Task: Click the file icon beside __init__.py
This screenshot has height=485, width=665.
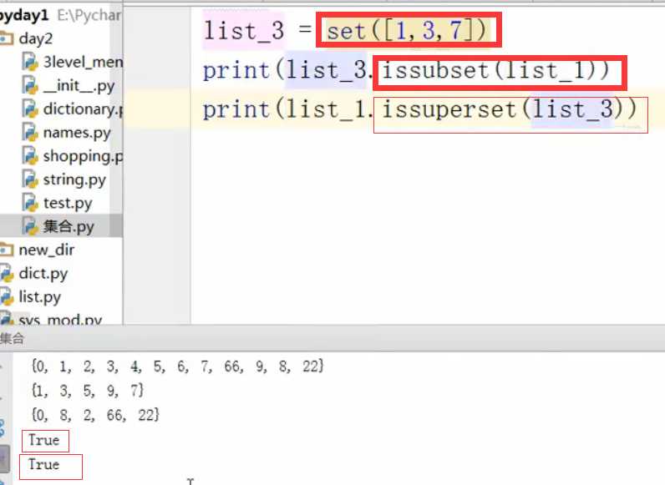Action: tap(30, 86)
